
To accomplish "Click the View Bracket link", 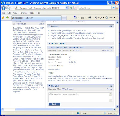I will coord(107,50).
